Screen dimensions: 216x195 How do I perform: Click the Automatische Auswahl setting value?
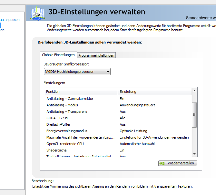tap(137, 144)
